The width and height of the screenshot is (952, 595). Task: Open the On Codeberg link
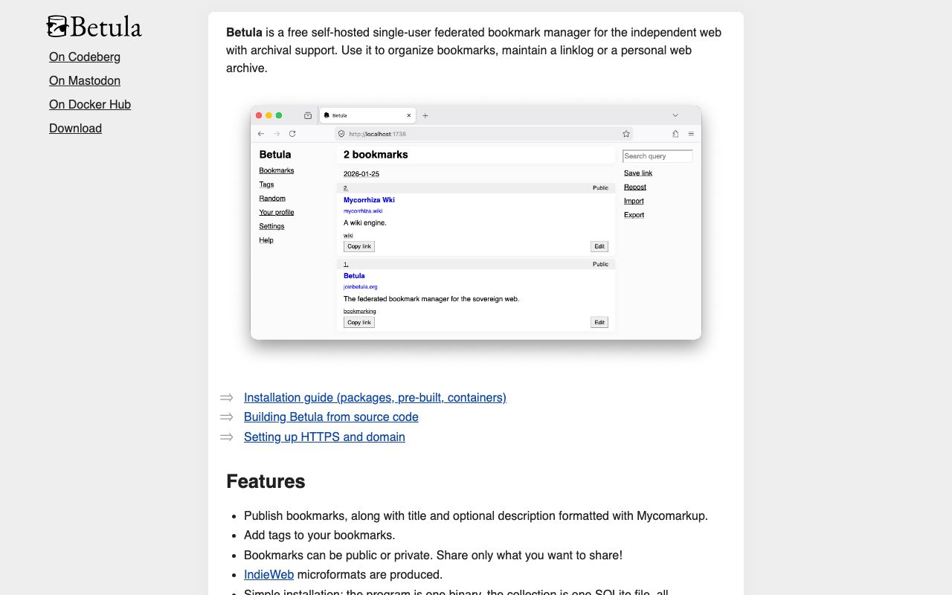point(85,57)
